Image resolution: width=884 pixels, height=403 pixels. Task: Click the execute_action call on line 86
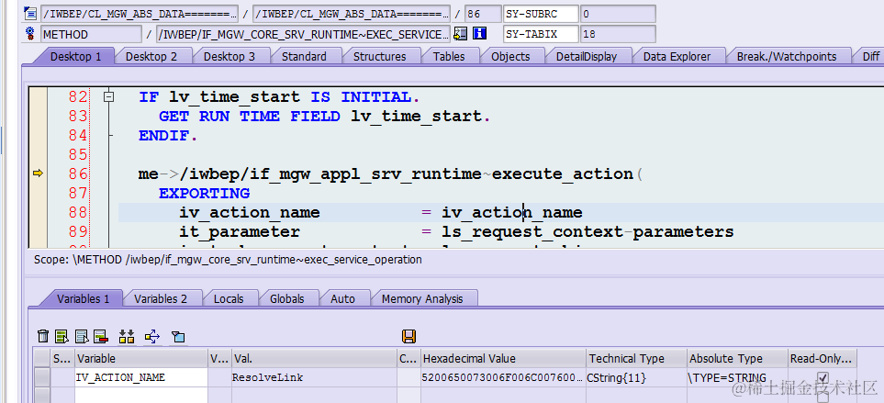click(563, 174)
